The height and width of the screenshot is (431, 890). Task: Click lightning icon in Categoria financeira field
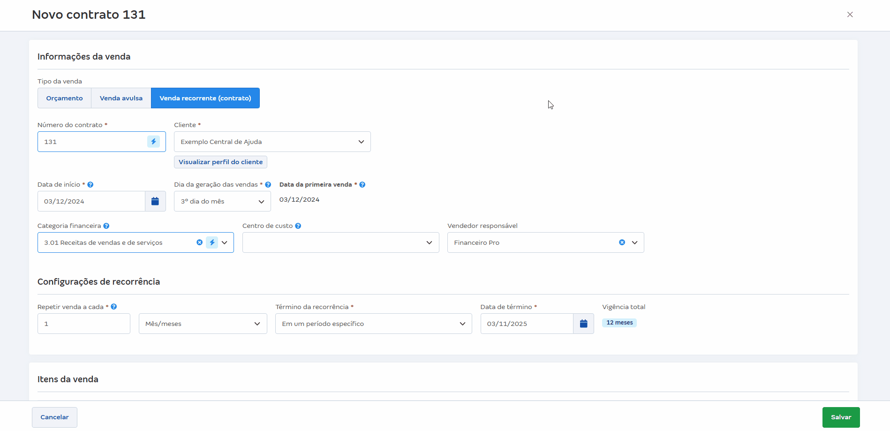pos(212,242)
